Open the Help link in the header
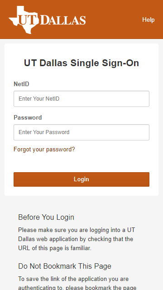163x290 pixels. [x=149, y=19]
